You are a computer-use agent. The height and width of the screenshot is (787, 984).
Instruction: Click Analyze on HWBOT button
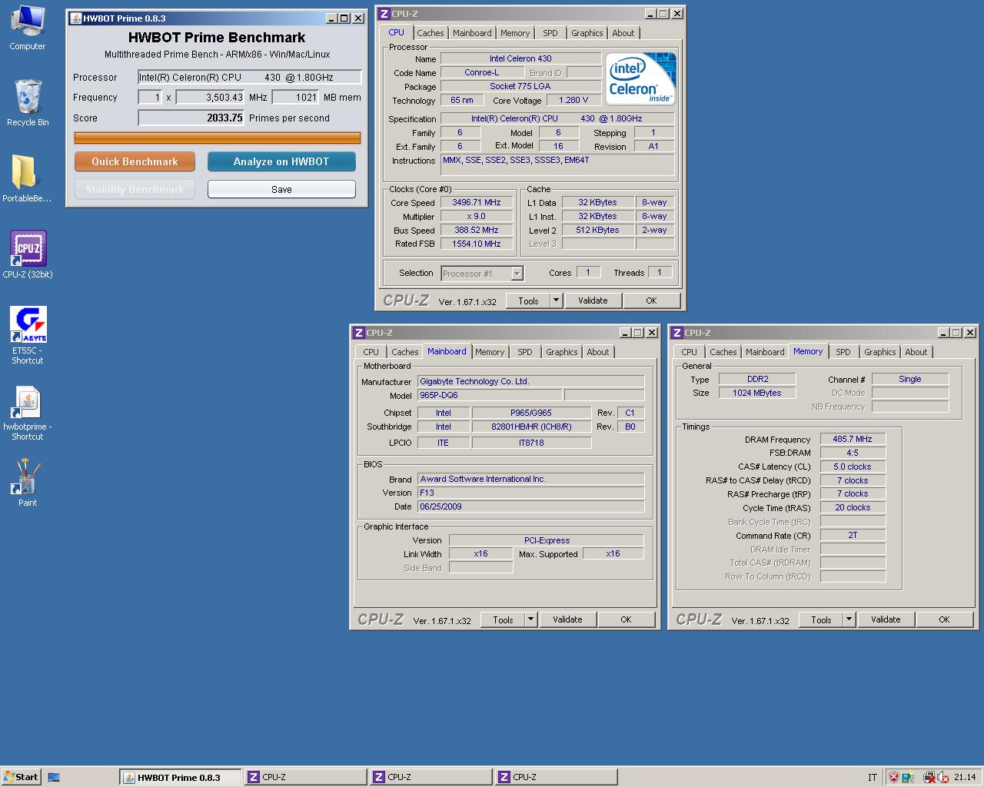[281, 161]
